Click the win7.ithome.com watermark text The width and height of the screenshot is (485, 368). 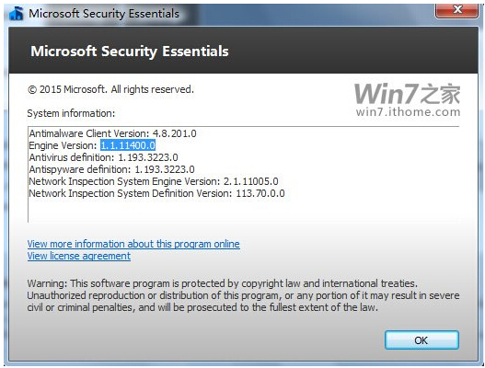click(x=408, y=111)
